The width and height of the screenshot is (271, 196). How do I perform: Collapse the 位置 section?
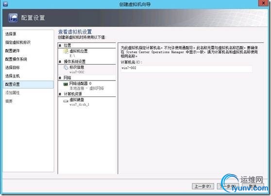[x=60, y=46]
